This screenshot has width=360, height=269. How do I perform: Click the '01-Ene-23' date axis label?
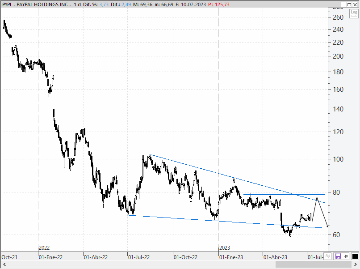231,257
